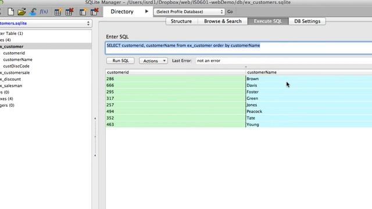This screenshot has width=372, height=209.
Task: Click the Peacock name cell
Action: tap(309, 111)
